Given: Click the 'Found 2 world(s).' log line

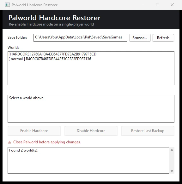Looking at the screenshot, I should (24, 150).
